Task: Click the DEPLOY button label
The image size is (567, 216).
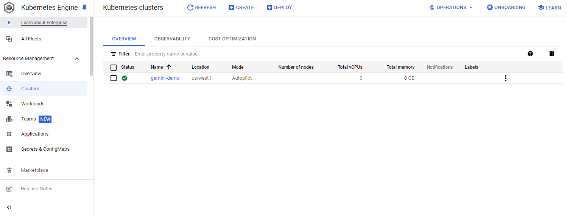Action: (x=283, y=8)
